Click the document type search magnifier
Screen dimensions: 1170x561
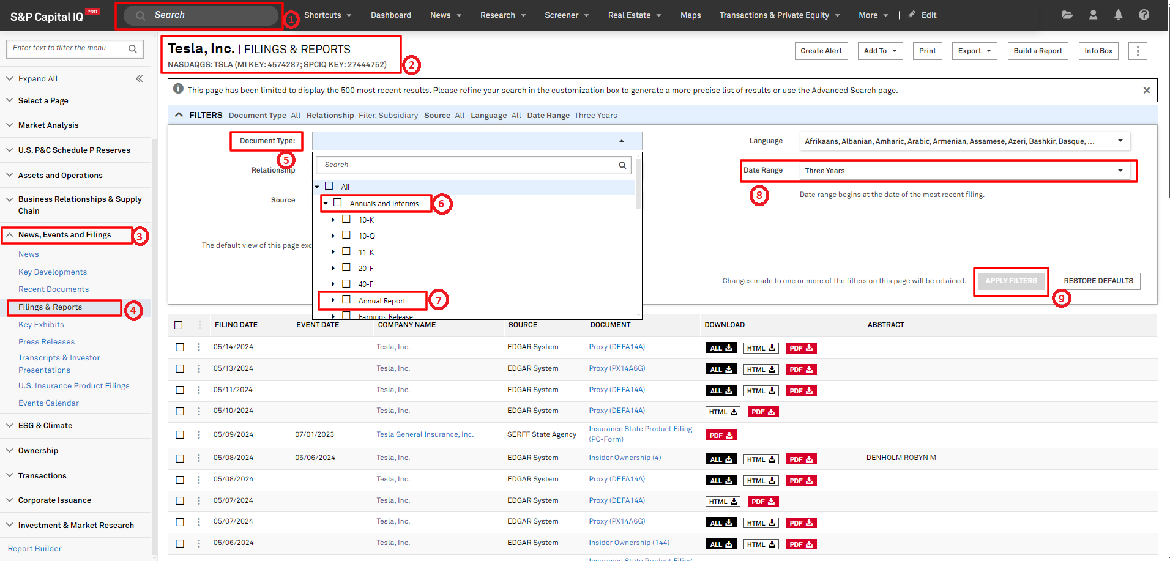pos(622,165)
